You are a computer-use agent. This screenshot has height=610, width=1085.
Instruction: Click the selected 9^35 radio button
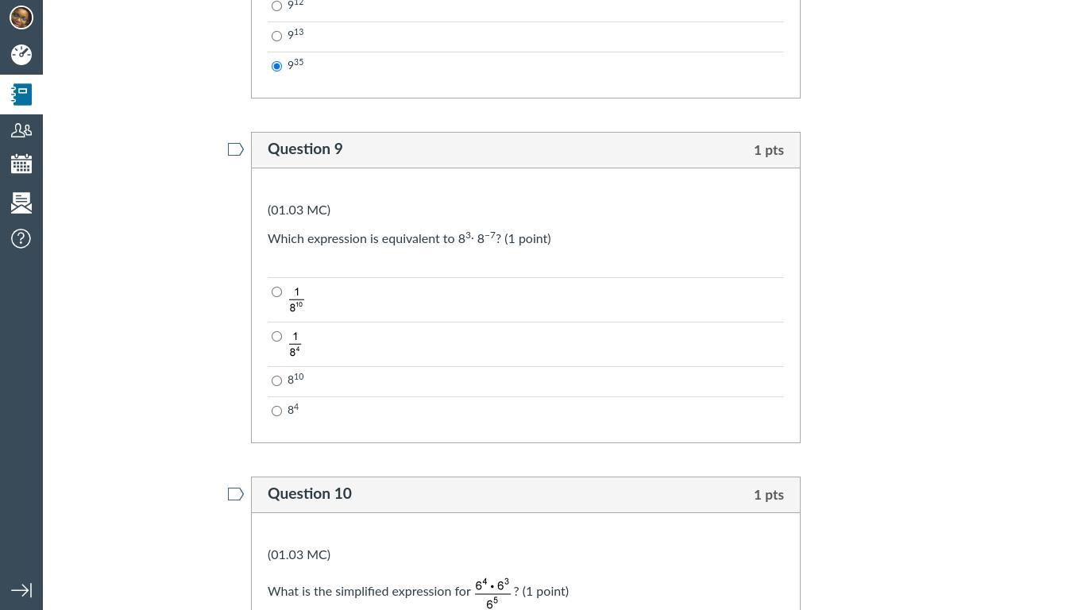(x=276, y=66)
